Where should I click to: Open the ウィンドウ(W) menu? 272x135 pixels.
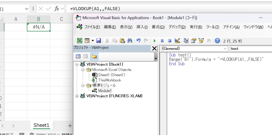[x=253, y=27]
